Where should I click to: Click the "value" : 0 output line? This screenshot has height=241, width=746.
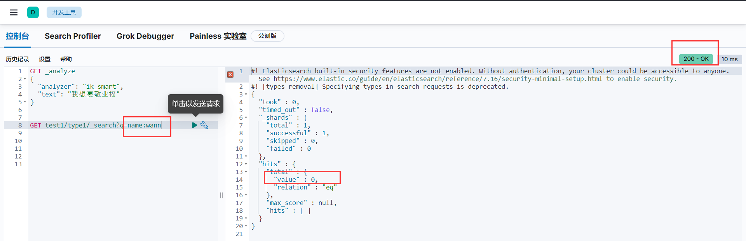click(296, 180)
